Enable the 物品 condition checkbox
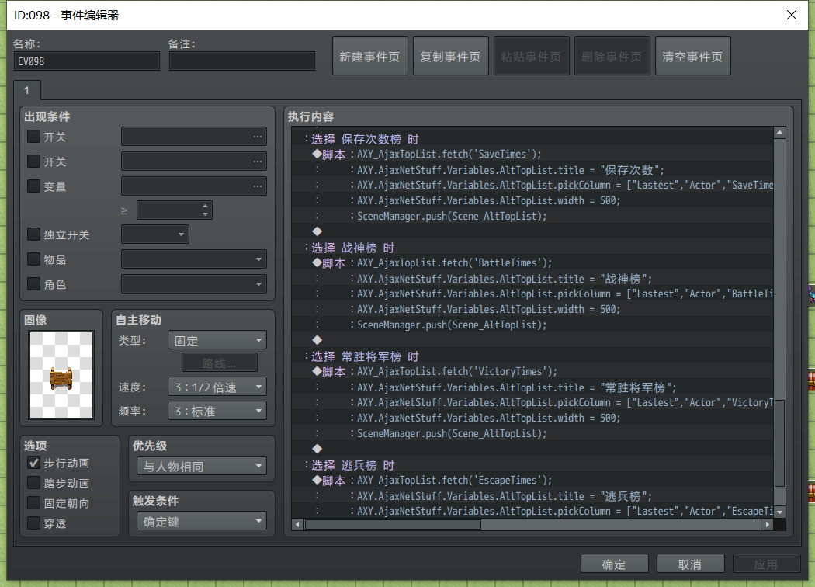The width and height of the screenshot is (815, 587). tap(34, 259)
